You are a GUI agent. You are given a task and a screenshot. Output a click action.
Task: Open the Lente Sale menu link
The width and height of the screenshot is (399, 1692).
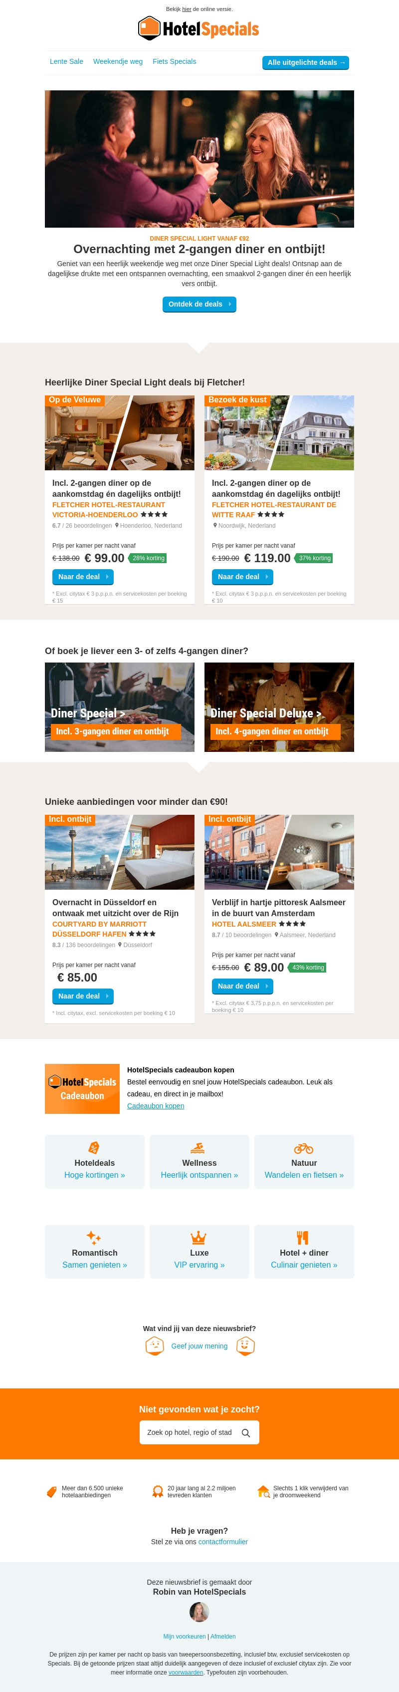[x=66, y=62]
